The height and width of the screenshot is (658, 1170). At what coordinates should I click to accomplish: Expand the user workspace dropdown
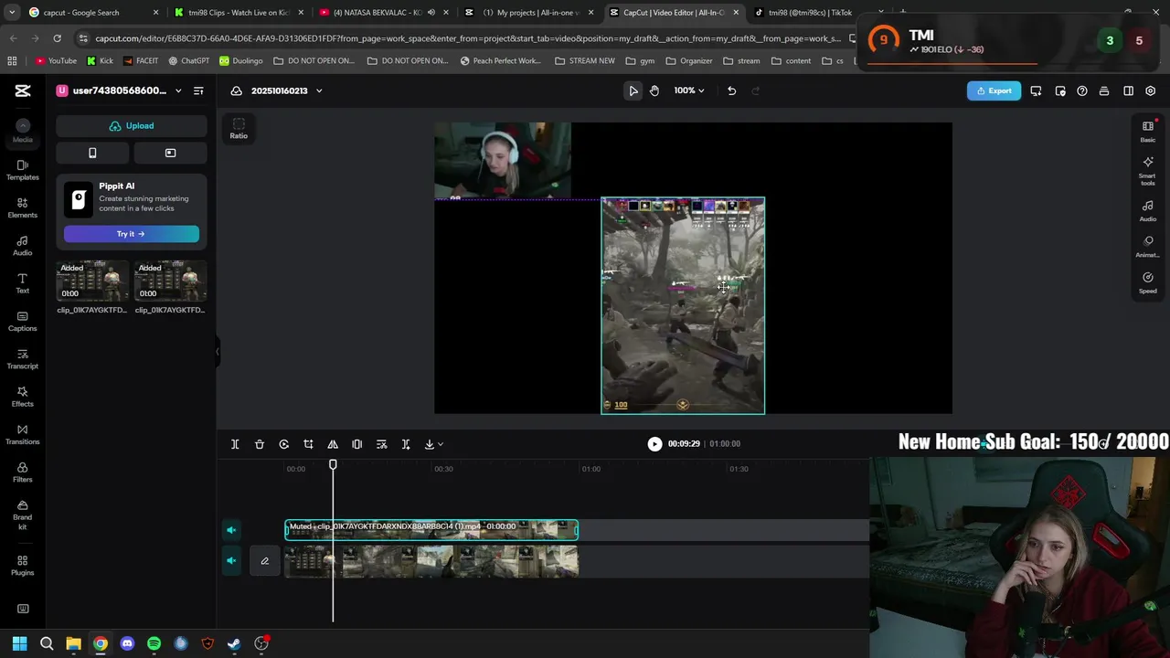(178, 90)
